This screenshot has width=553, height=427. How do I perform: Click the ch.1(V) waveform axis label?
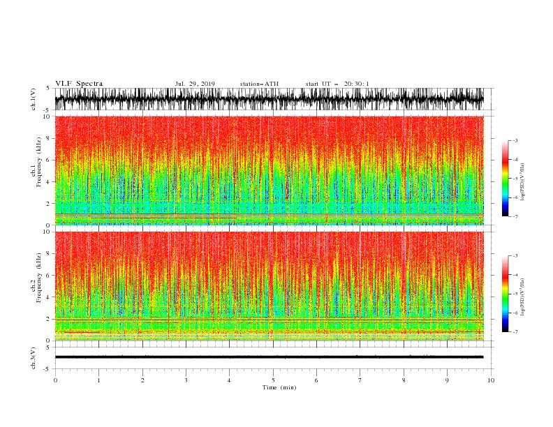(34, 99)
